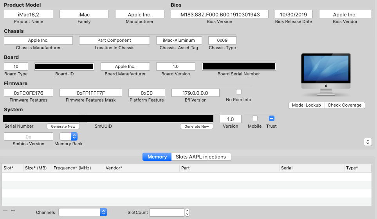Click the Bios Version input field
377x219 pixels.
tap(220, 14)
